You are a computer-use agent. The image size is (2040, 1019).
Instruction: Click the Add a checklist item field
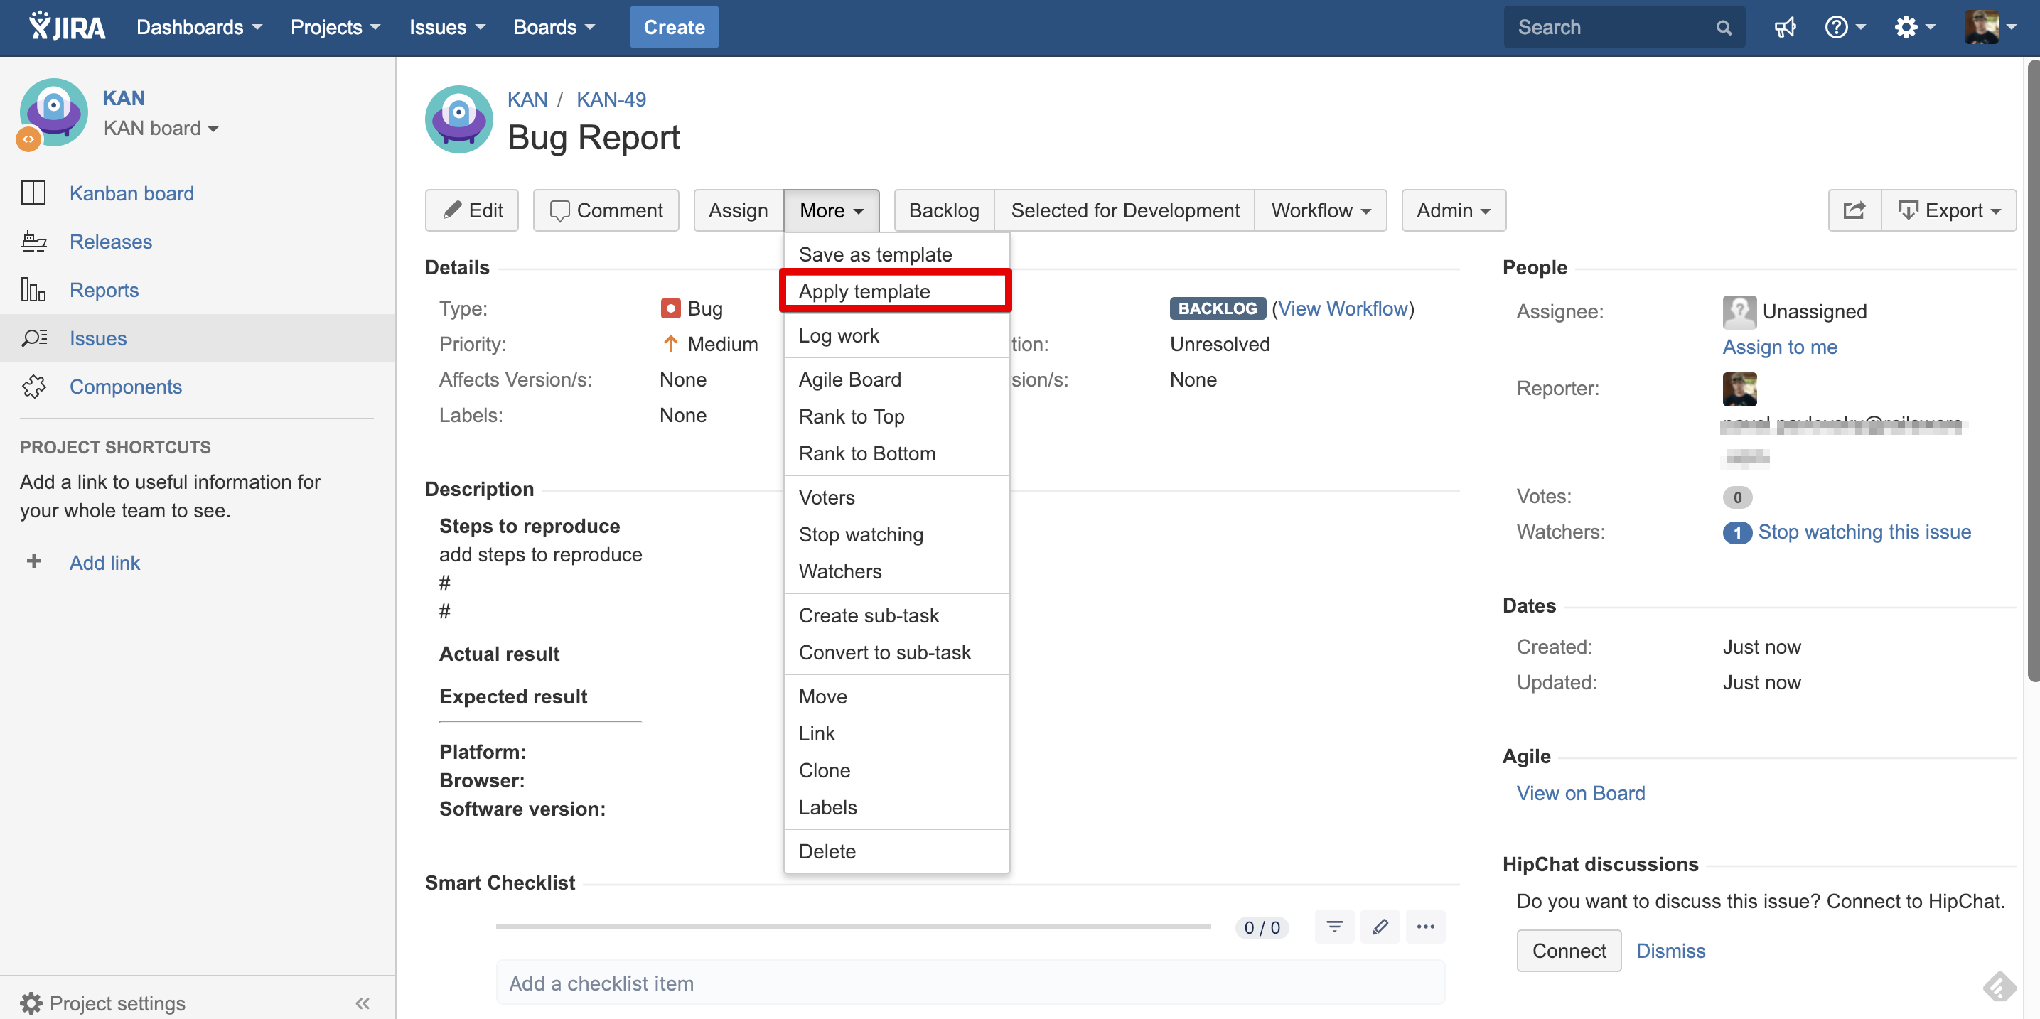970,983
